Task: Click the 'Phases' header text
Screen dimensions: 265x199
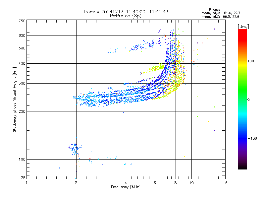Action: tap(214, 10)
